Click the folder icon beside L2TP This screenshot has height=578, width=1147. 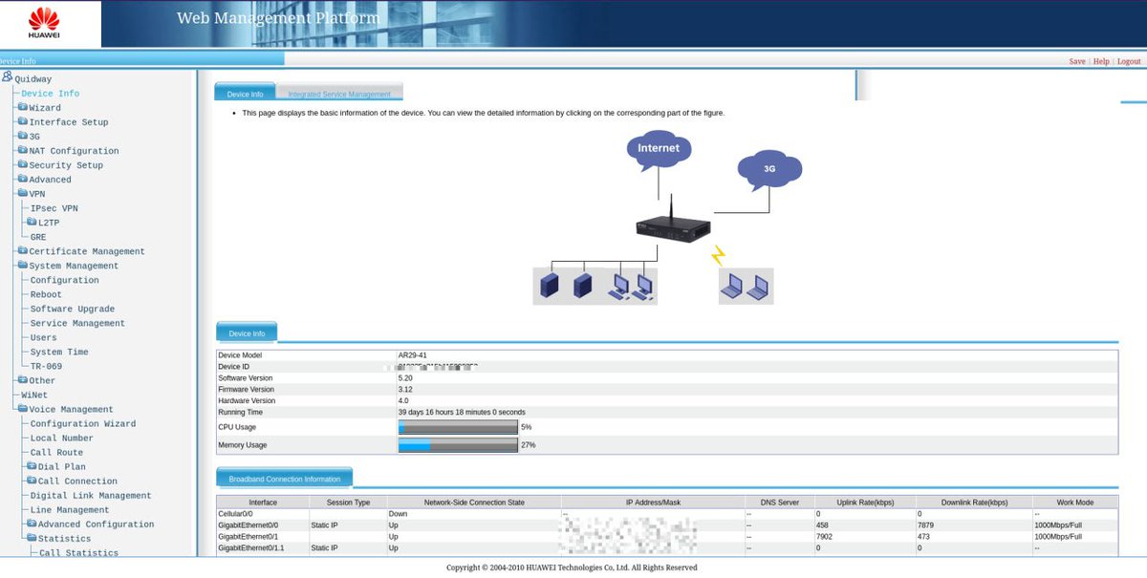(x=32, y=222)
